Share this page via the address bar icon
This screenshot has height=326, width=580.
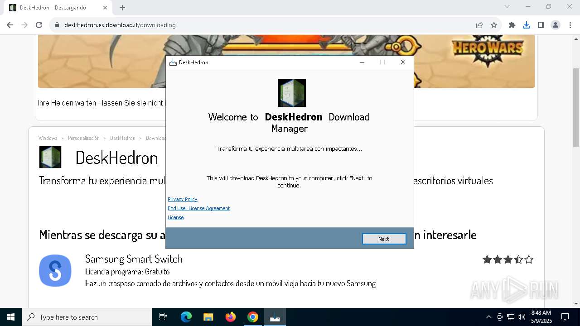(479, 25)
